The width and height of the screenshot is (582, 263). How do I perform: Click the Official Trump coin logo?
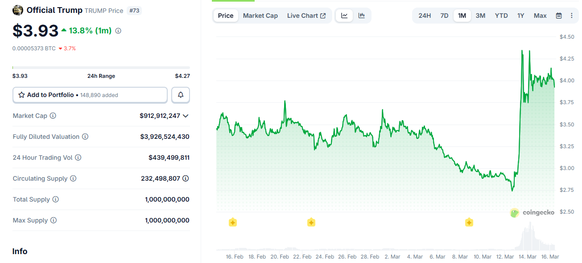pyautogui.click(x=17, y=10)
